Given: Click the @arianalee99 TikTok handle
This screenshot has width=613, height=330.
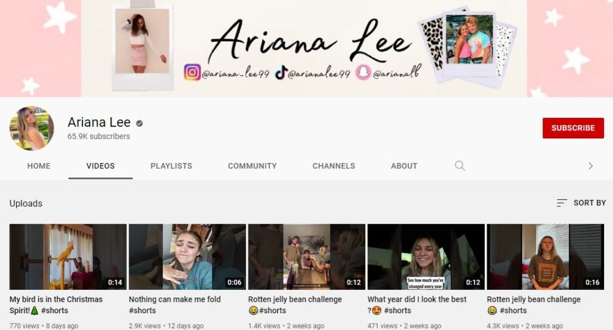Looking at the screenshot, I should coord(319,74).
